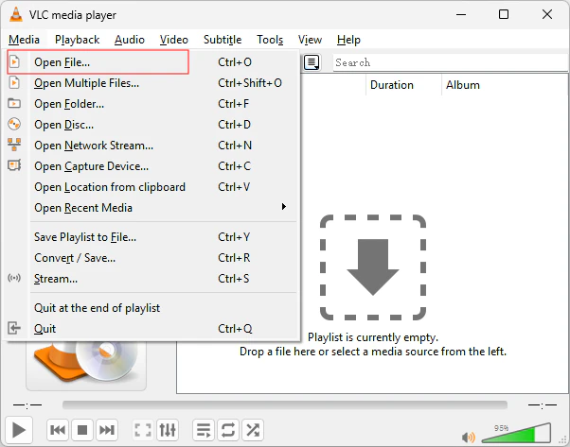Open the View menu
Viewport: 570px width, 447px height.
click(x=310, y=39)
